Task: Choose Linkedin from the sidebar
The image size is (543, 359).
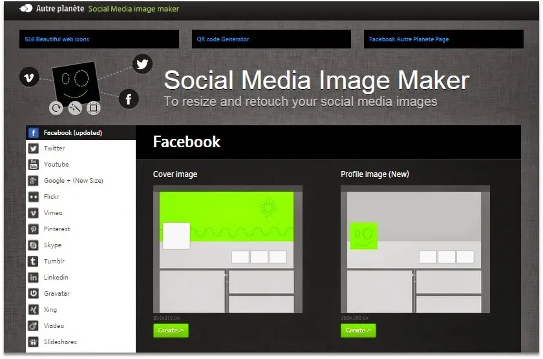Action: pyautogui.click(x=56, y=278)
